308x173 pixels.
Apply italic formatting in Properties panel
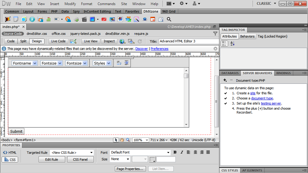pyautogui.click(x=182, y=152)
